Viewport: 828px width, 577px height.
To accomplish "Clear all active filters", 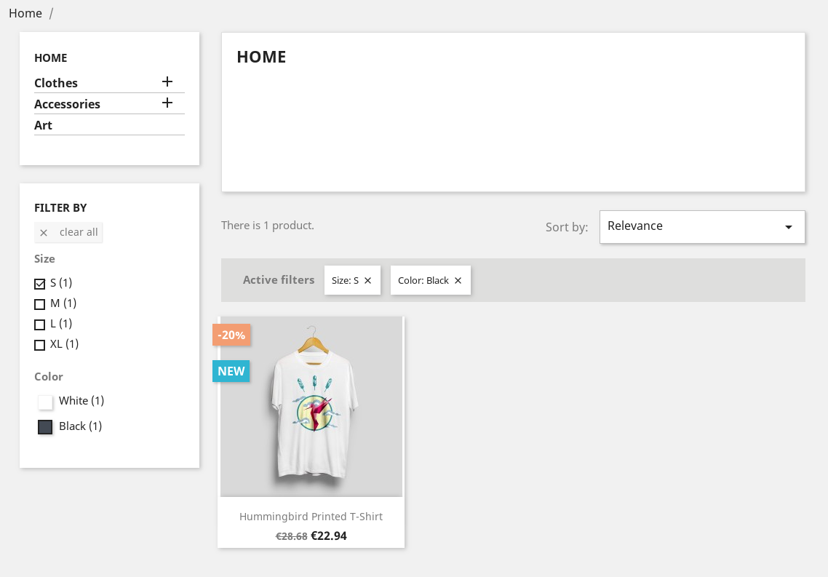I will point(68,232).
